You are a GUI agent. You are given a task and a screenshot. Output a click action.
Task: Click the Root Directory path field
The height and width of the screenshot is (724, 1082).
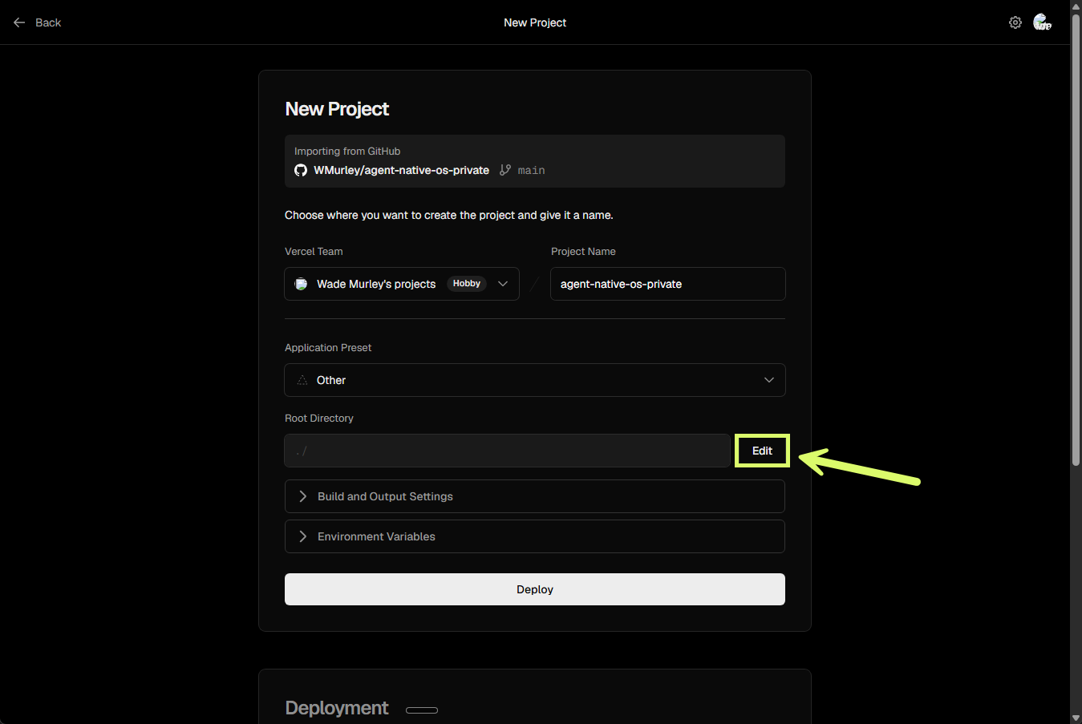tap(508, 451)
